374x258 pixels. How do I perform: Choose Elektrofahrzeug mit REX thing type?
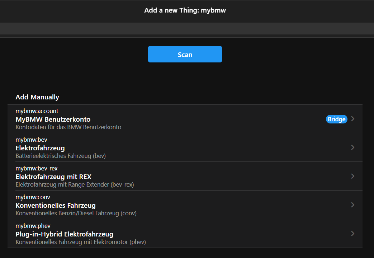point(53,177)
